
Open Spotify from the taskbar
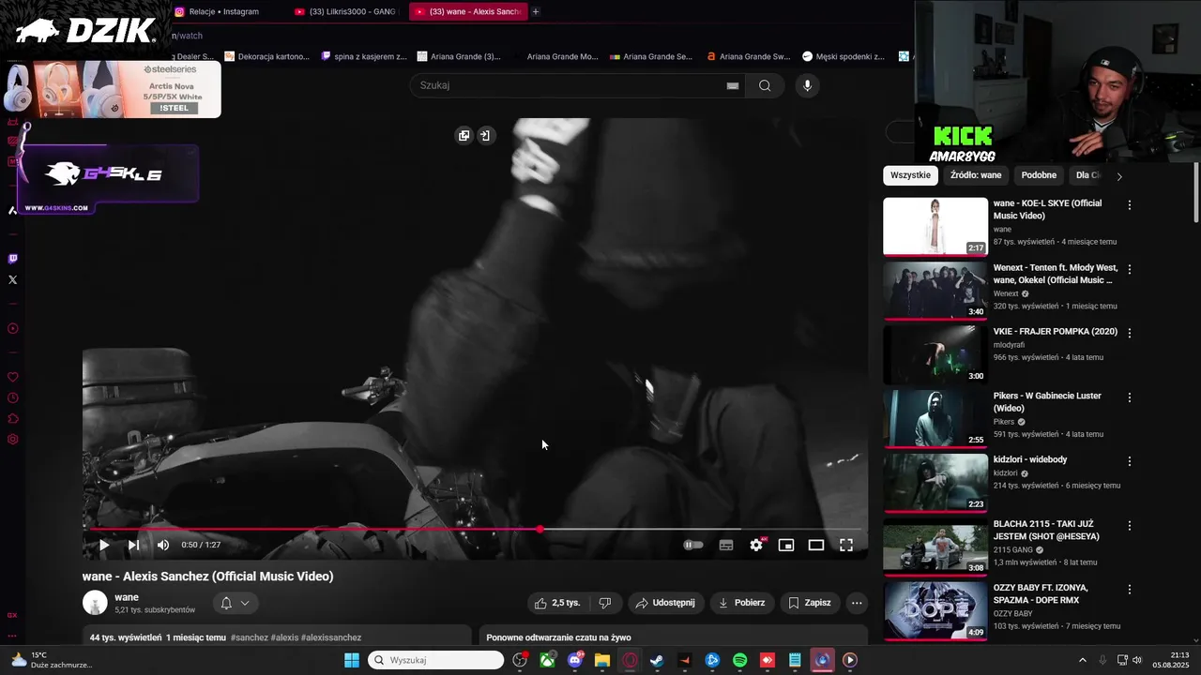tap(739, 660)
